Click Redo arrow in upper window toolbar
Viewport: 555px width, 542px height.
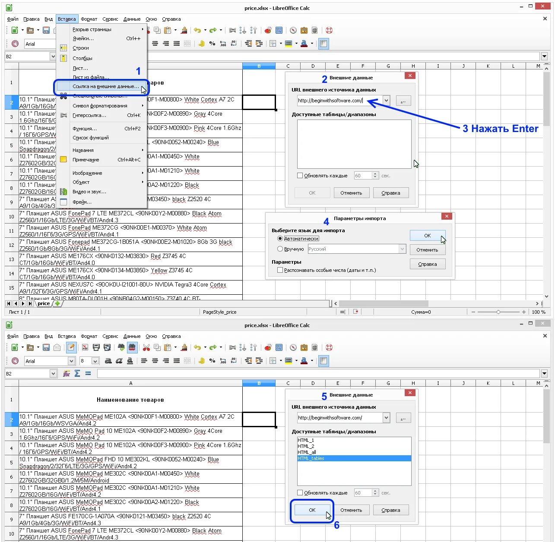[212, 30]
